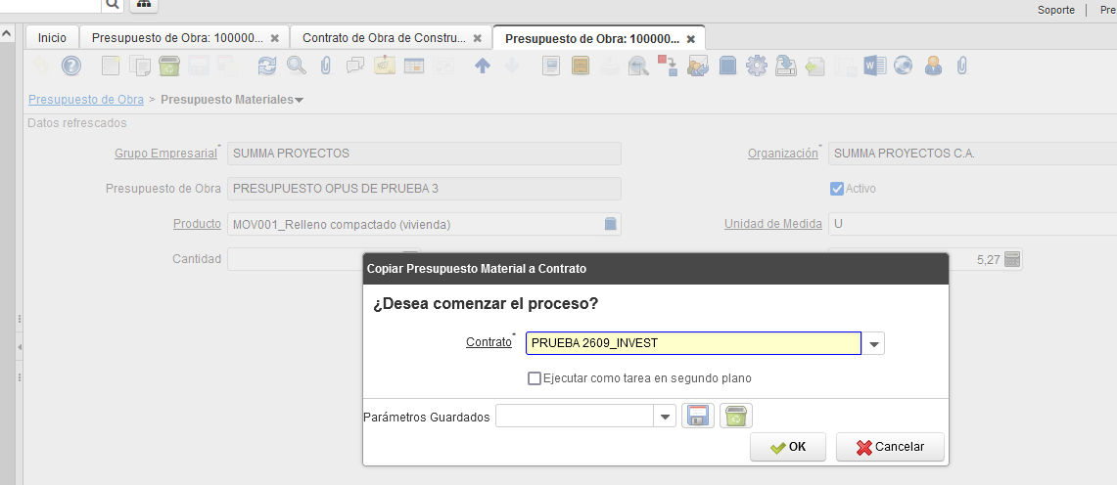Click the settings gear icon in toolbar

(756, 66)
